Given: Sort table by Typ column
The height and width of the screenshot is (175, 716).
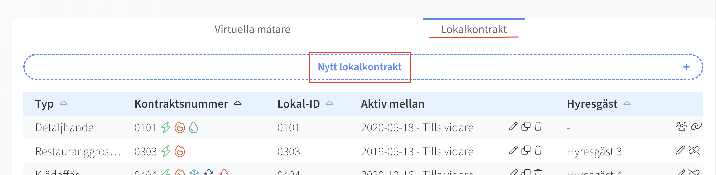Looking at the screenshot, I should [63, 103].
